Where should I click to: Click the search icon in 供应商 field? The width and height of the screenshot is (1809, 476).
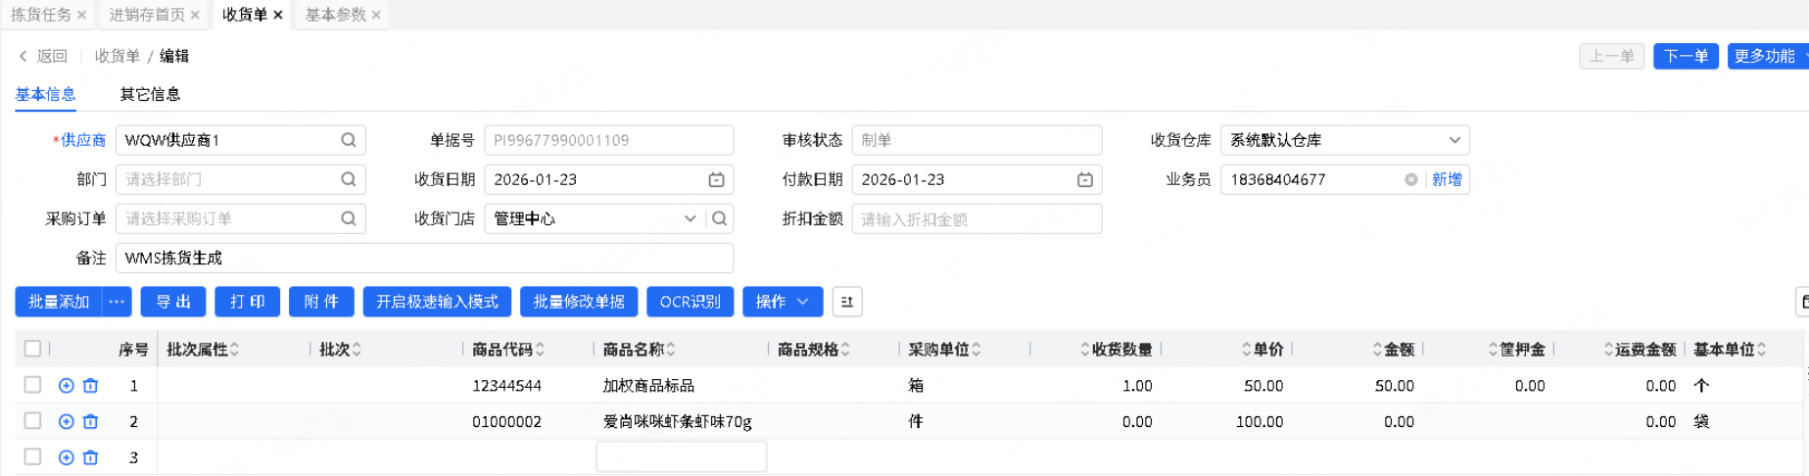tap(349, 140)
